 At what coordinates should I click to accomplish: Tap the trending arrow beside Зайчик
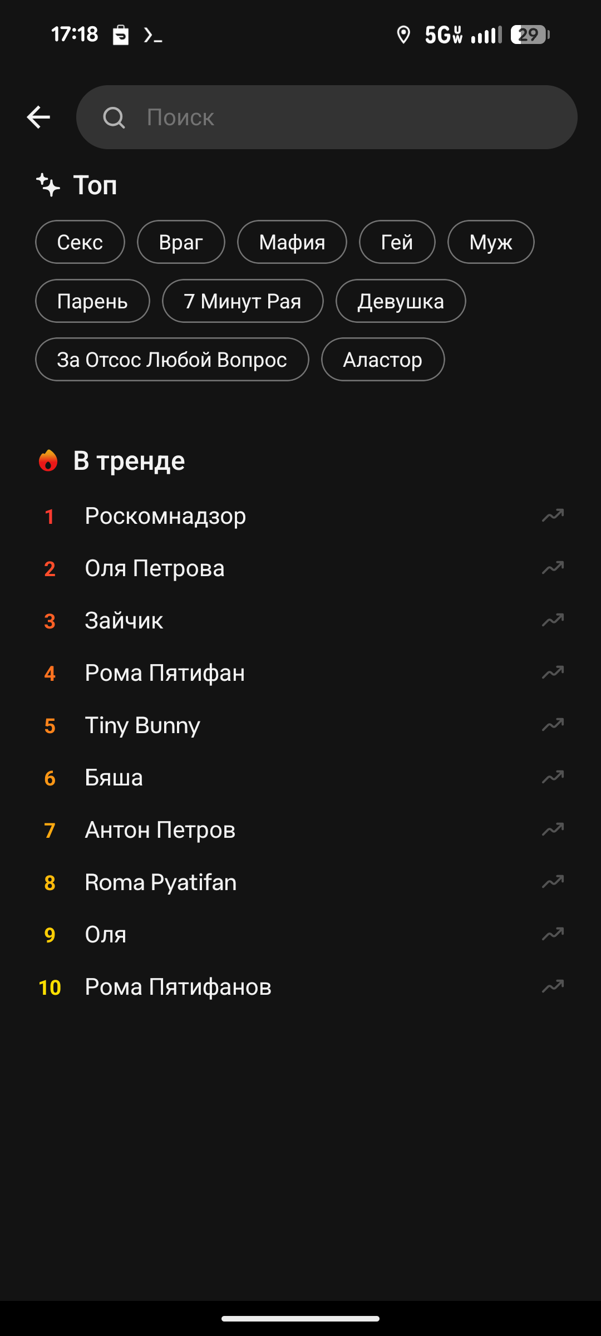point(553,620)
